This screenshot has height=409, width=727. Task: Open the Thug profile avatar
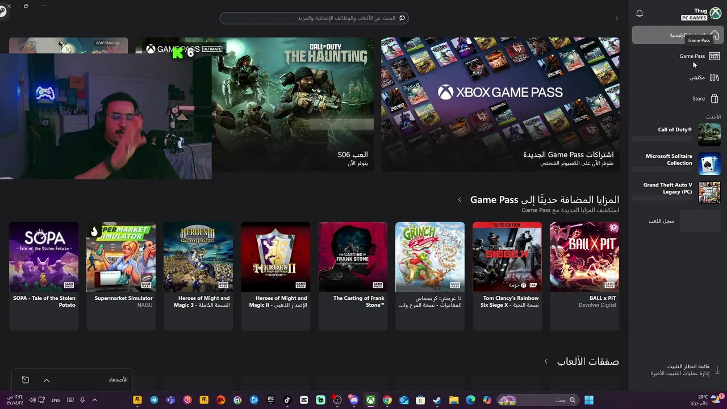point(715,14)
